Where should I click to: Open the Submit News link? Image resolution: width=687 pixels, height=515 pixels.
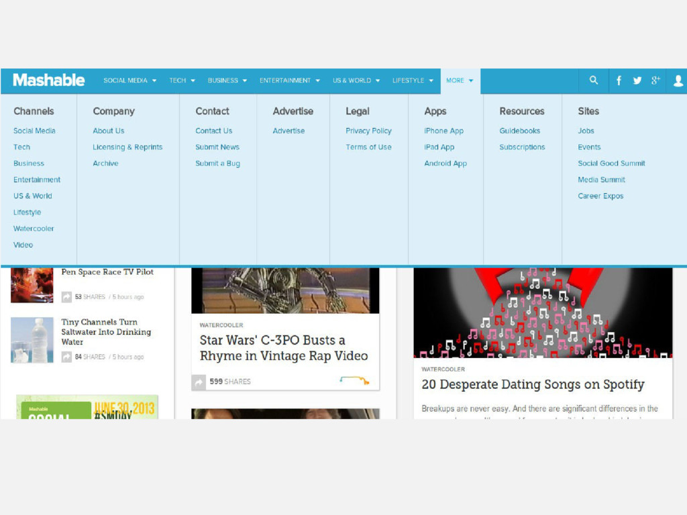(217, 147)
